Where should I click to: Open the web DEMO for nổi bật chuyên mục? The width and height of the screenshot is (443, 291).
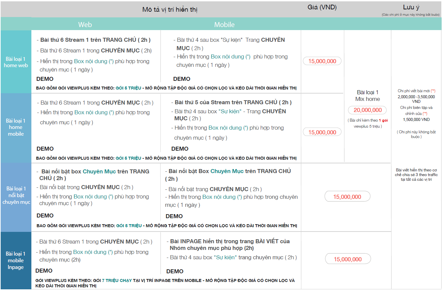[45, 215]
